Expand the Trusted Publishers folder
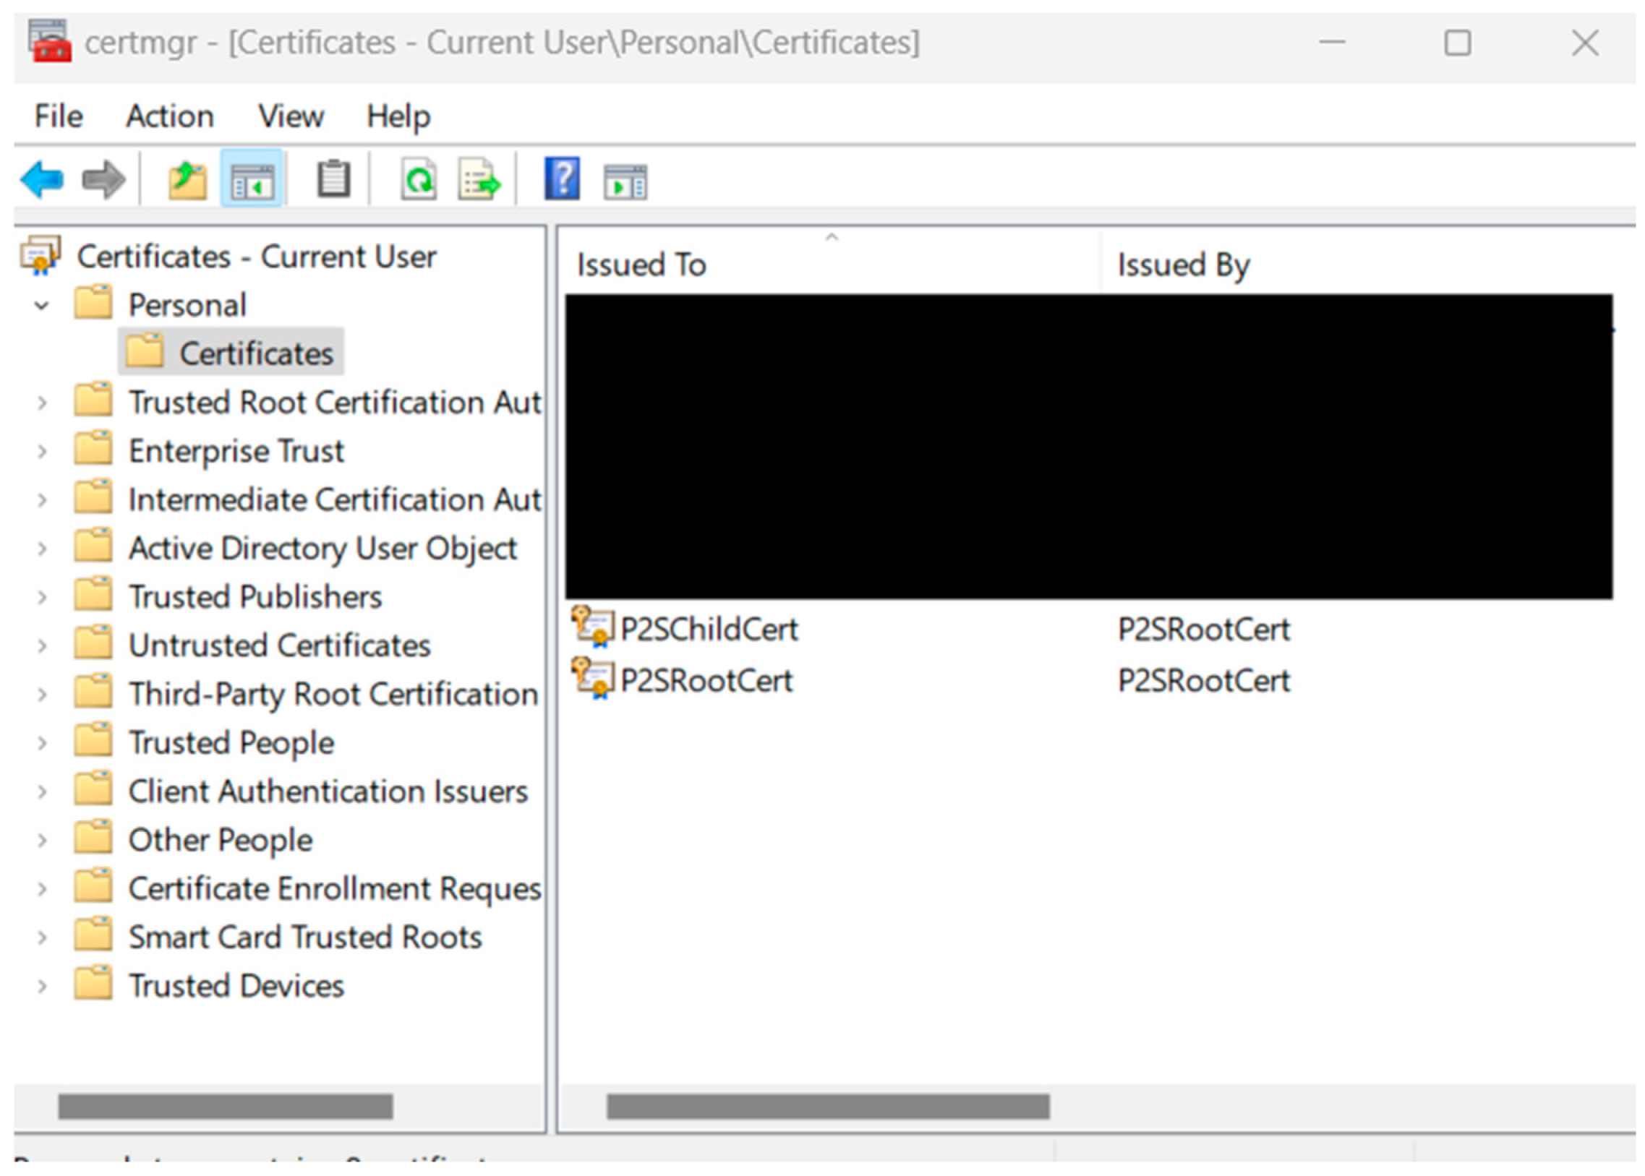Viewport: 1645px width, 1176px height. pyautogui.click(x=42, y=598)
